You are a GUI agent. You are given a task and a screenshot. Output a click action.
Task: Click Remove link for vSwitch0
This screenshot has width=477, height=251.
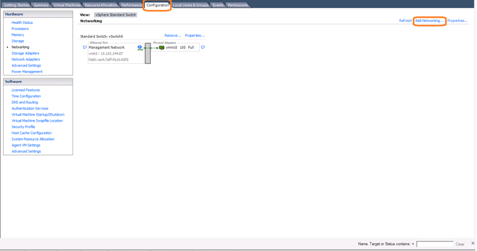click(173, 36)
